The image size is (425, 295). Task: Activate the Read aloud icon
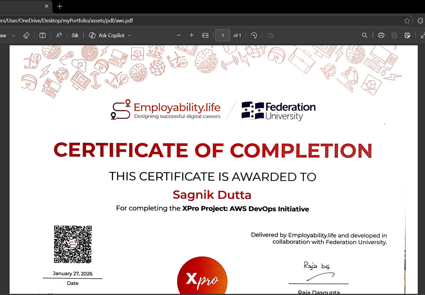click(59, 35)
